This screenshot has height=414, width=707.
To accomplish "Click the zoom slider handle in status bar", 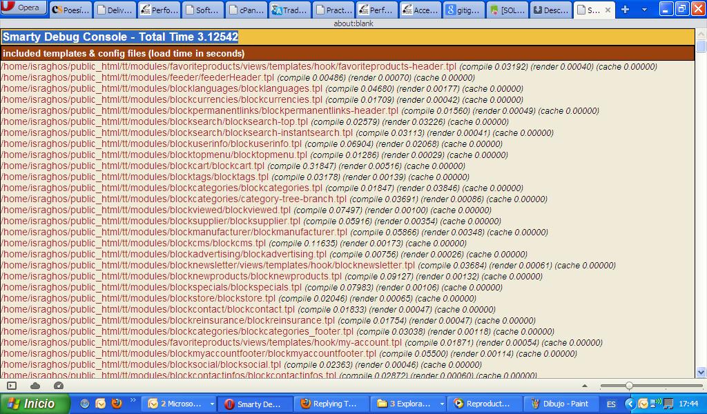I will point(629,386).
